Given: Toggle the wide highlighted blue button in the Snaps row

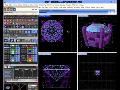Looking at the screenshot, I should pyautogui.click(x=34, y=32).
